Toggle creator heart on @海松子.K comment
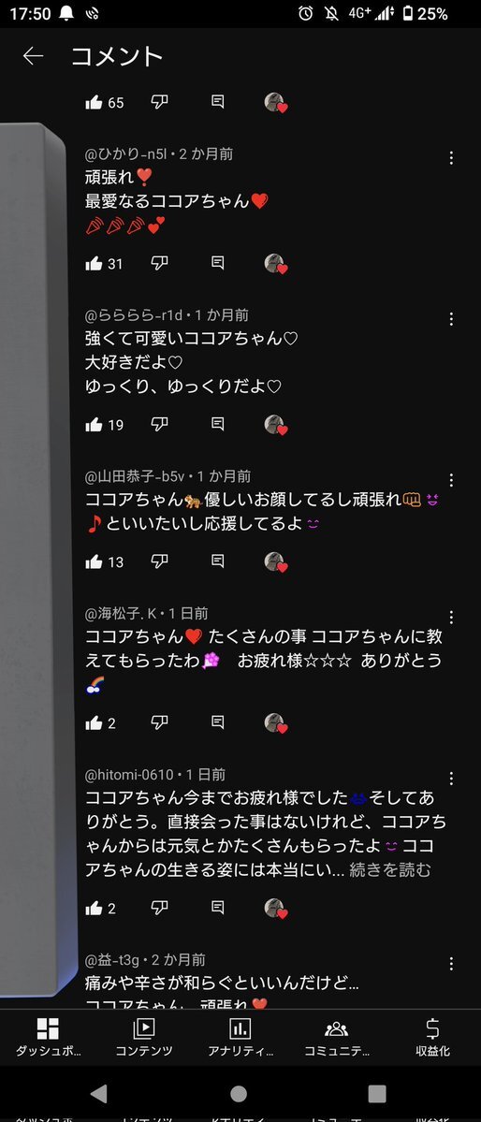 (275, 722)
